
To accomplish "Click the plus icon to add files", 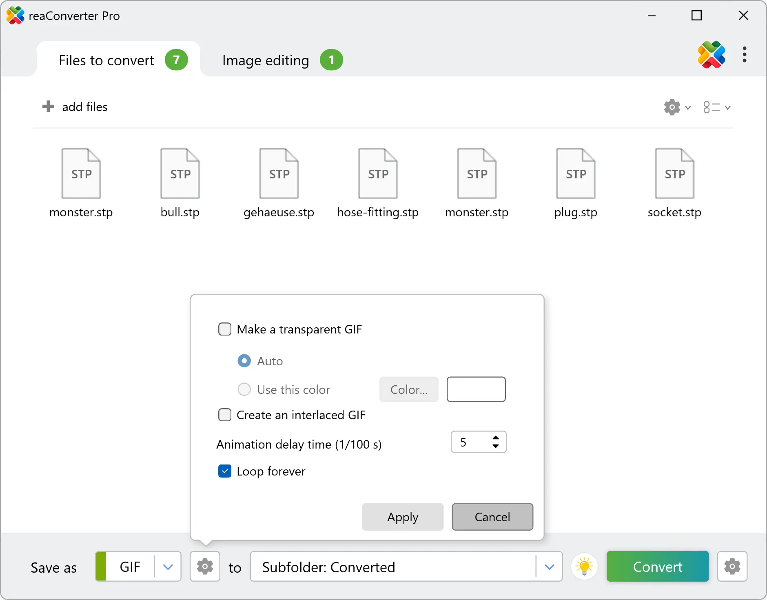I will click(48, 107).
